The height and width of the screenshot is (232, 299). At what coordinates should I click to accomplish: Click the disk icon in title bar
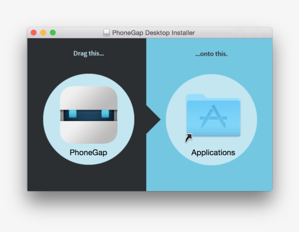[106, 32]
